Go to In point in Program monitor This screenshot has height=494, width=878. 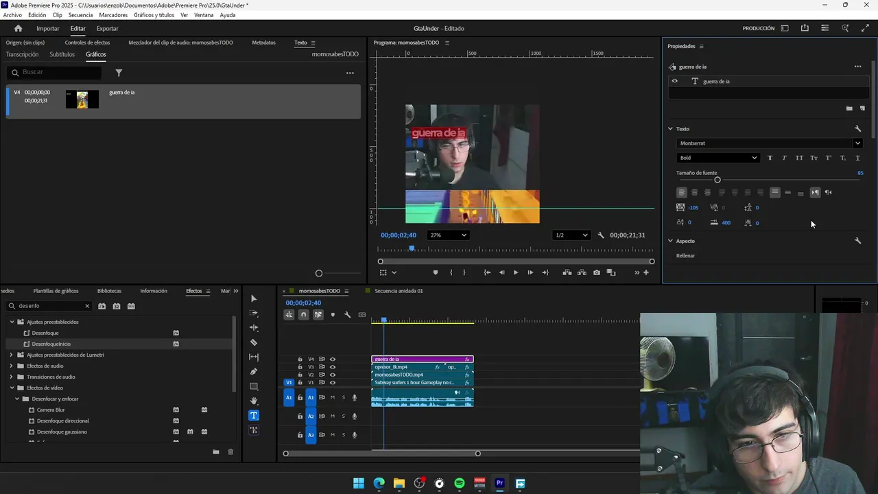(x=487, y=272)
